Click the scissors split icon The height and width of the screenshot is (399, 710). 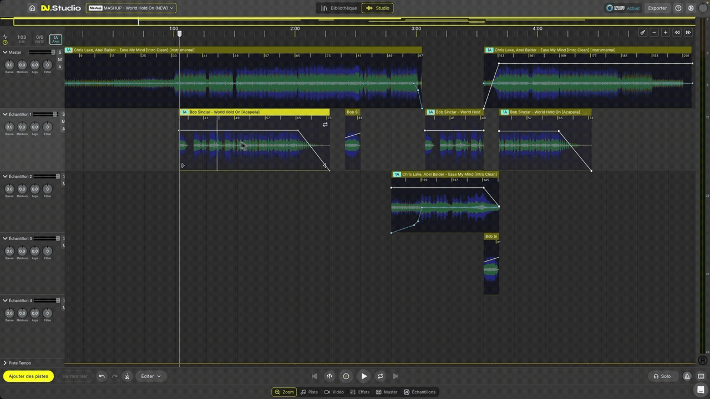tap(127, 376)
